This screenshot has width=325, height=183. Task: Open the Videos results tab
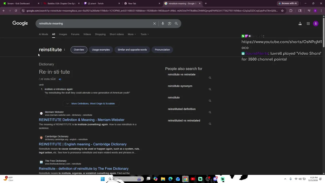tap(87, 34)
